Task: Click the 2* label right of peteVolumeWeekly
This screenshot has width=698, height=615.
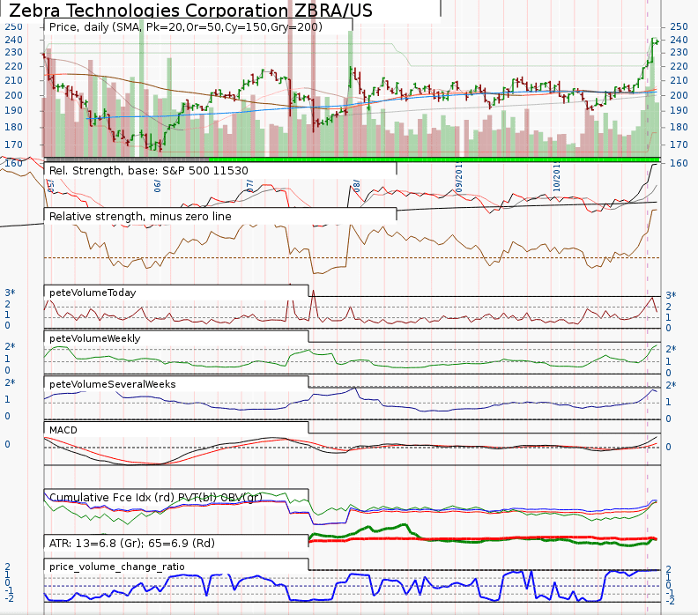Action: pyautogui.click(x=671, y=349)
